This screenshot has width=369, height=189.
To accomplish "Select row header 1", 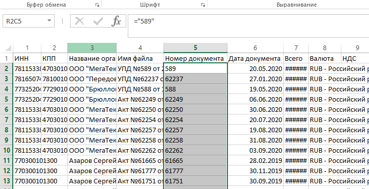I will point(6,58).
